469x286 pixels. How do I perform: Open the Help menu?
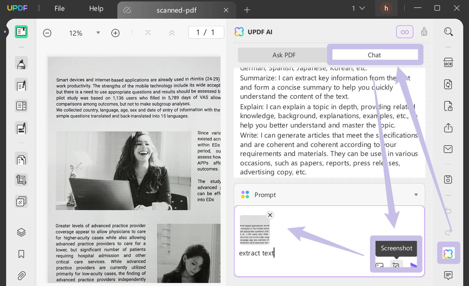click(x=96, y=8)
